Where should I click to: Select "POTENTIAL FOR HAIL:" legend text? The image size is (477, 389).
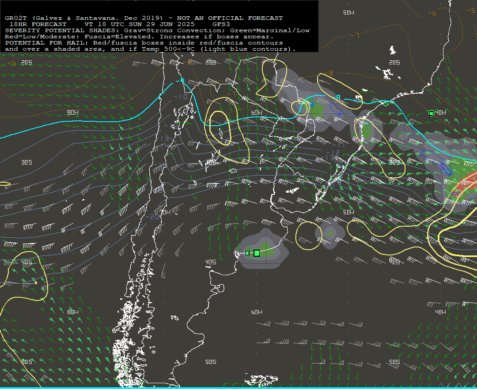[x=47, y=43]
